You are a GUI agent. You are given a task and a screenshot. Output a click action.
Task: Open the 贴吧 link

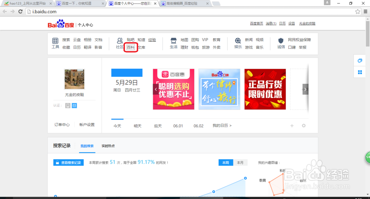[x=131, y=40]
